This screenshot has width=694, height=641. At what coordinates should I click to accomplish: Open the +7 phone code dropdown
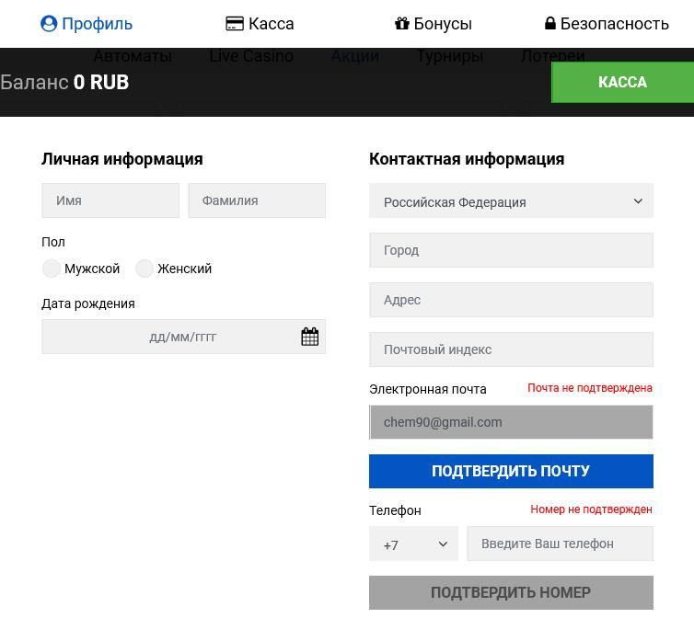pos(413,544)
